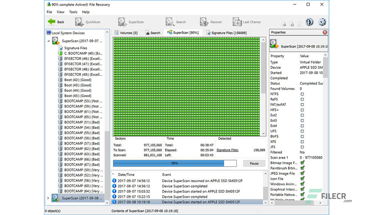The image size is (372, 215).
Task: Click Properties horizontal scroll-right arrow
Action: (x=320, y=203)
